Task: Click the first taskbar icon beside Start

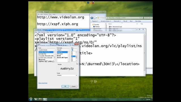Action: (36, 99)
